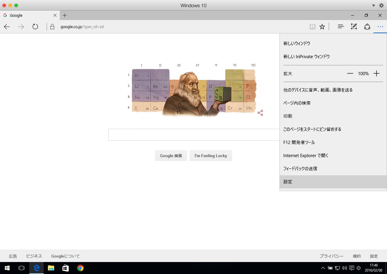Viewport: 387px width, 274px height.
Task: Close the Google tab
Action: coord(55,15)
